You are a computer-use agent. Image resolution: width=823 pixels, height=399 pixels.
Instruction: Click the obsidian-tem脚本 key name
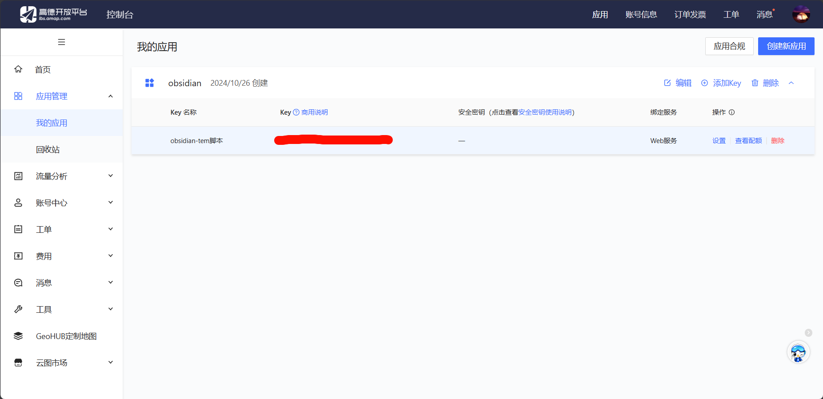[x=196, y=141]
